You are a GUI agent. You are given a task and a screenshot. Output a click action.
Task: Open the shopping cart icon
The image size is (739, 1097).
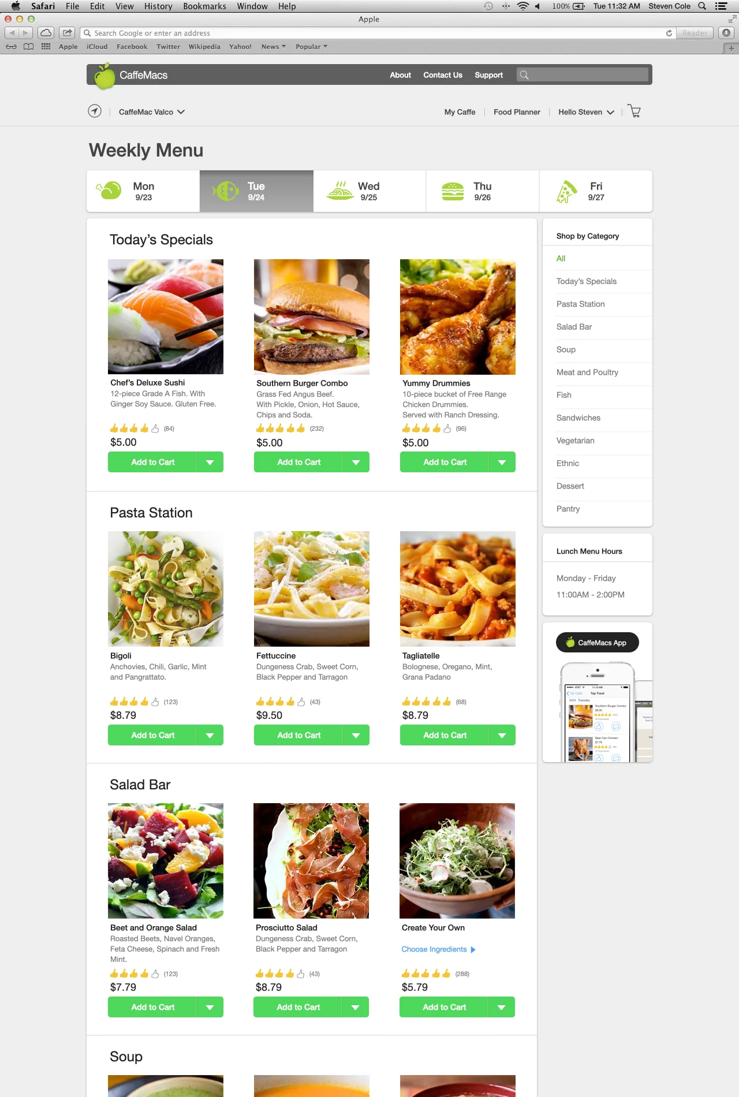[x=634, y=111]
